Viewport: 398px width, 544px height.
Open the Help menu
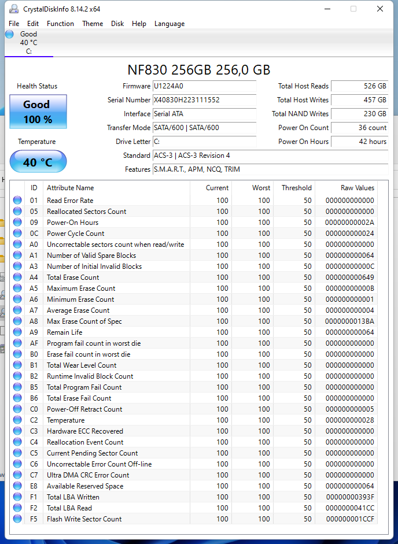click(x=139, y=24)
